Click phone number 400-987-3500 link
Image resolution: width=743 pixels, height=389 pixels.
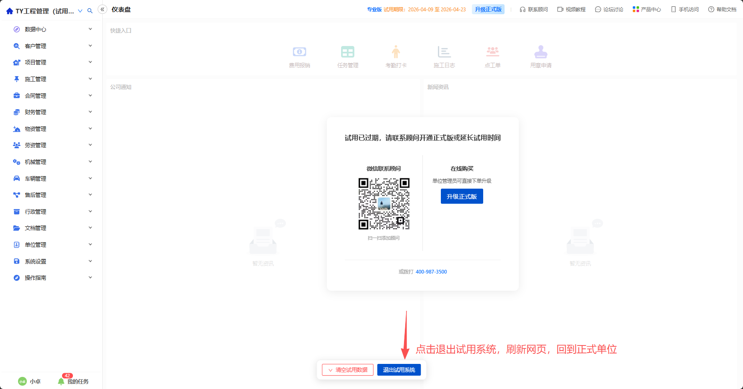(x=431, y=272)
